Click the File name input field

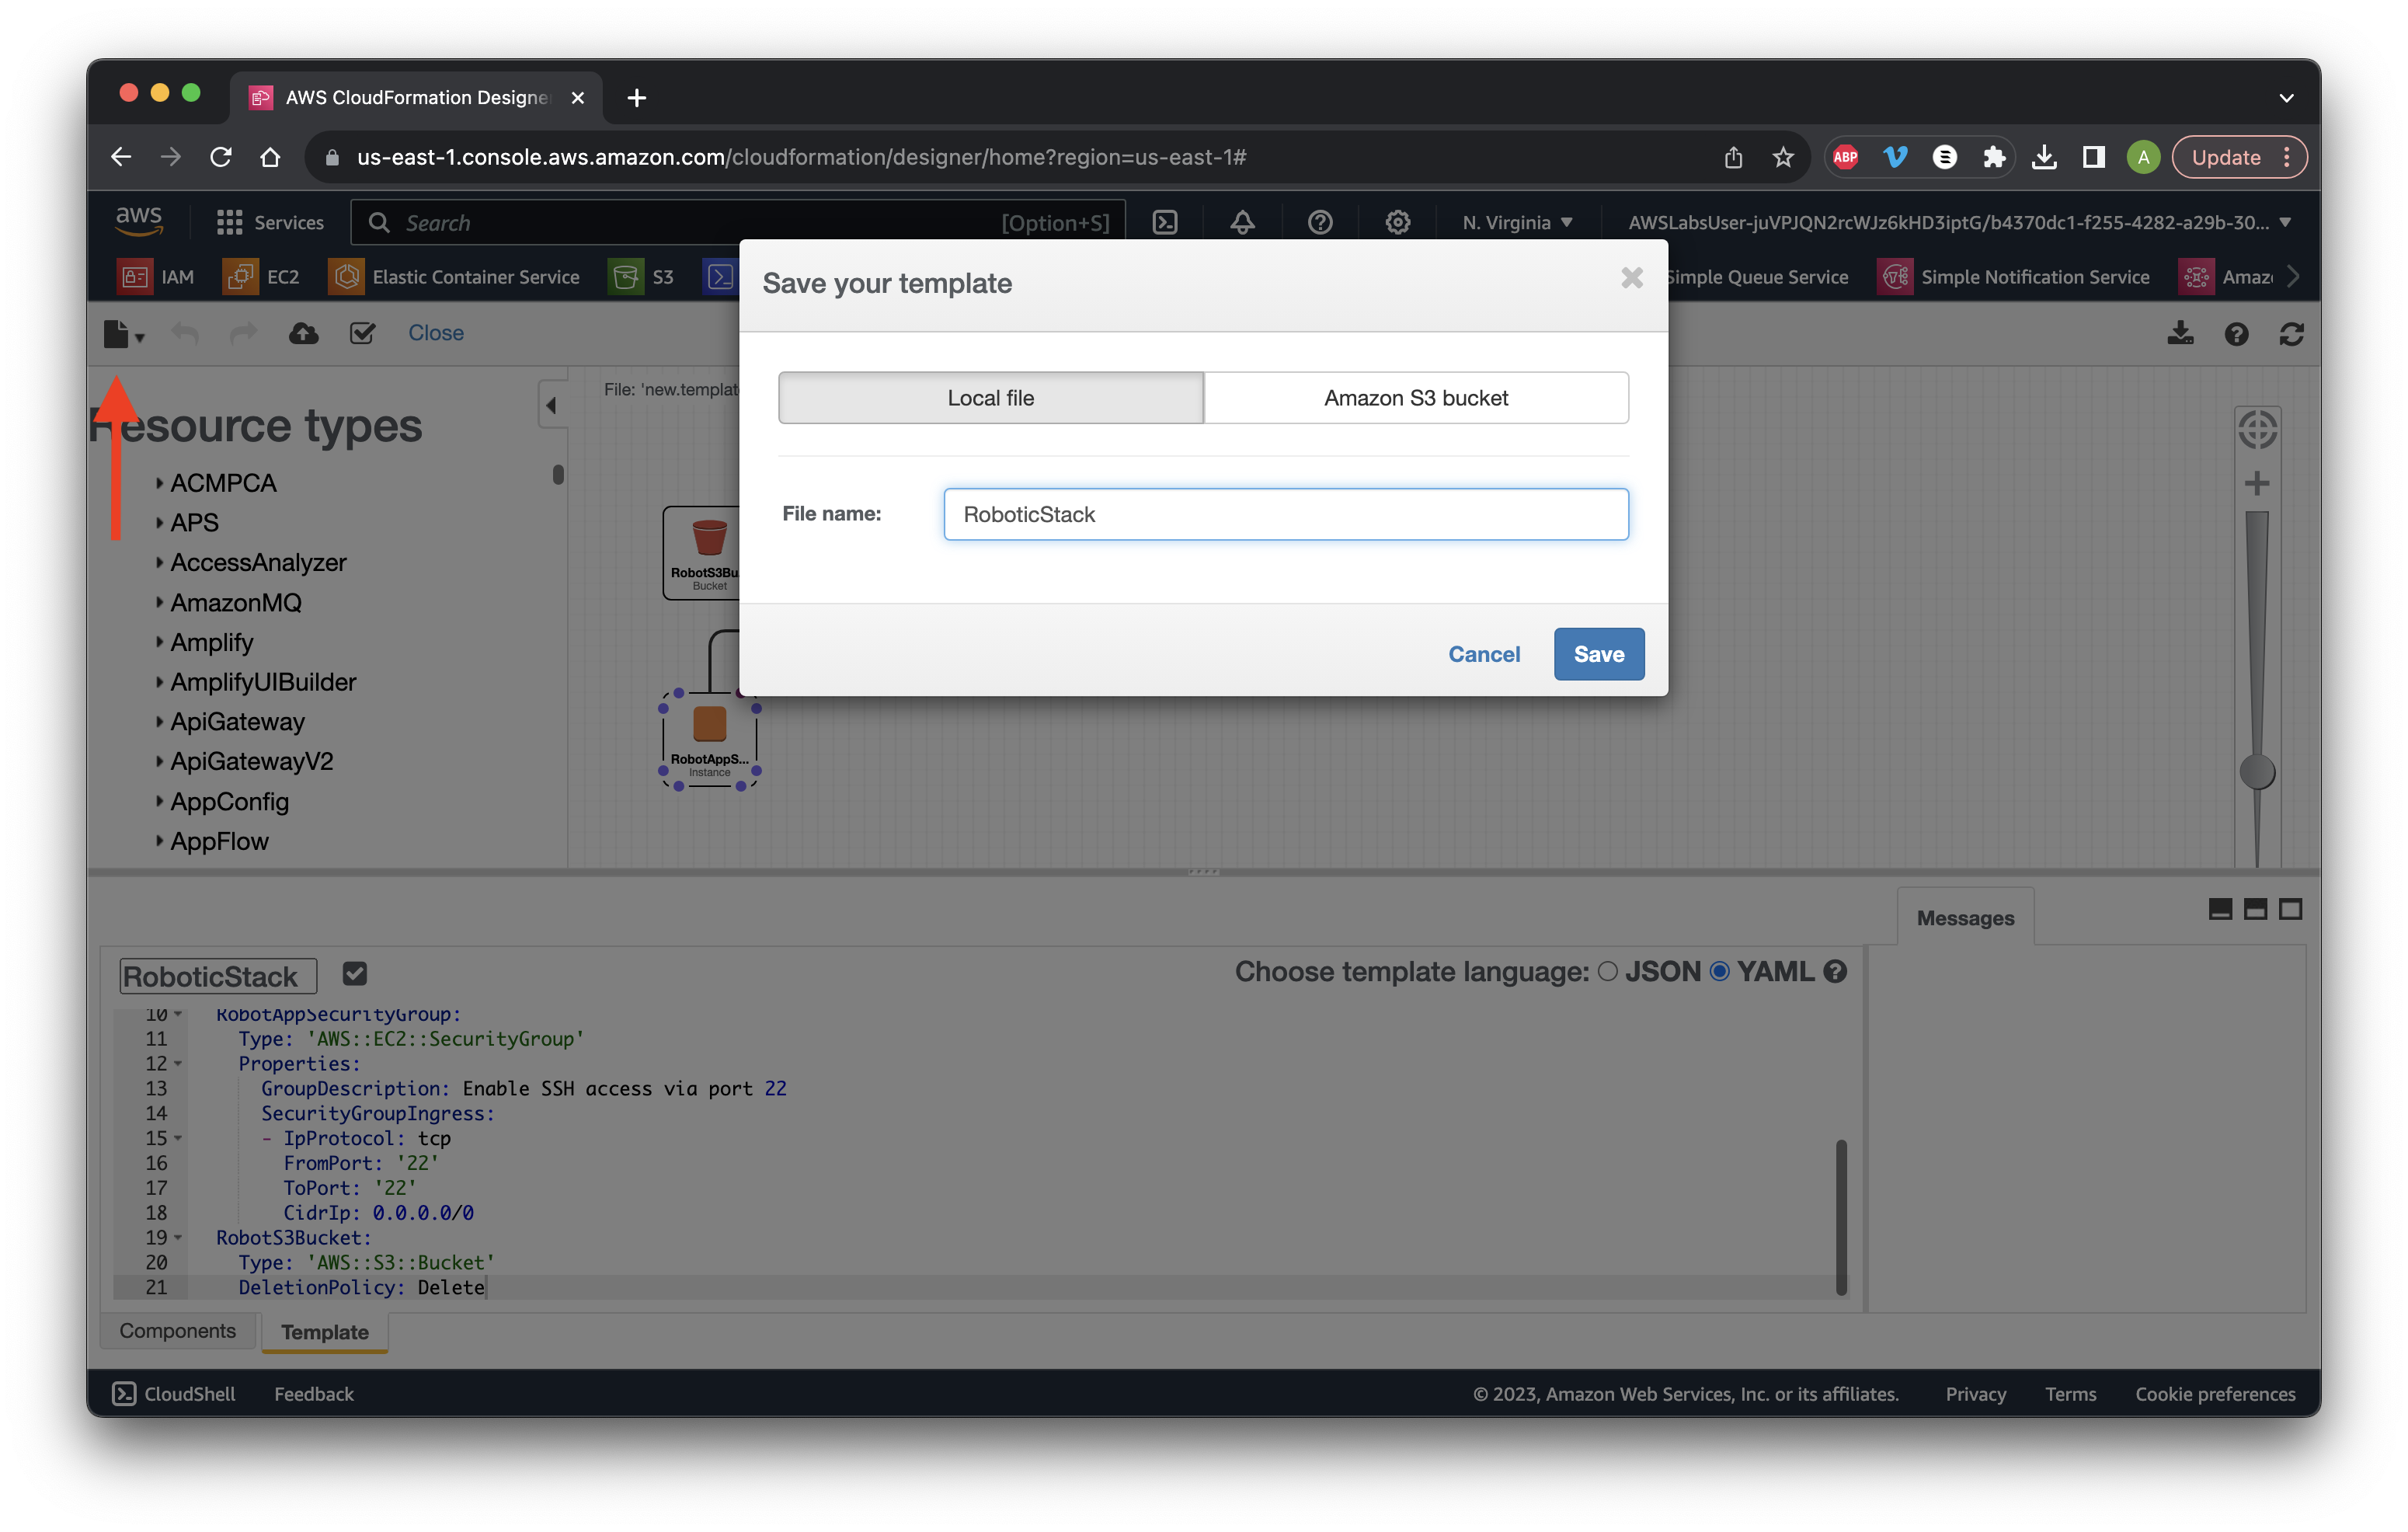tap(1286, 514)
